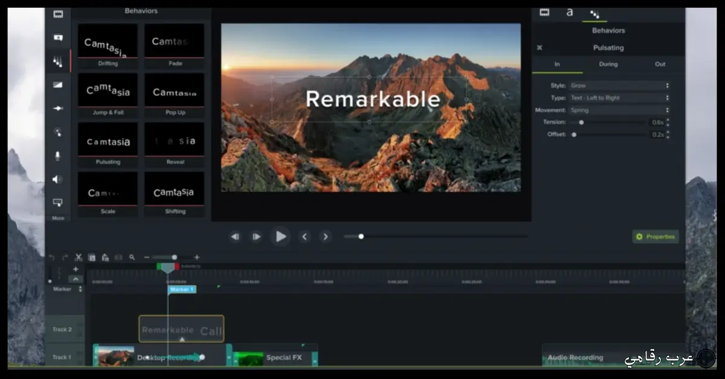
Task: Open the Cursor Effects sidebar tool
Action: tap(58, 132)
